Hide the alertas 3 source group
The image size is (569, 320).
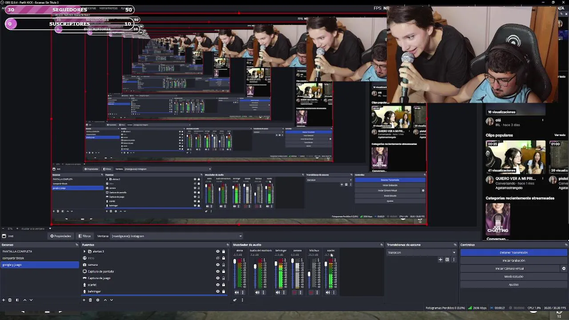point(218,252)
